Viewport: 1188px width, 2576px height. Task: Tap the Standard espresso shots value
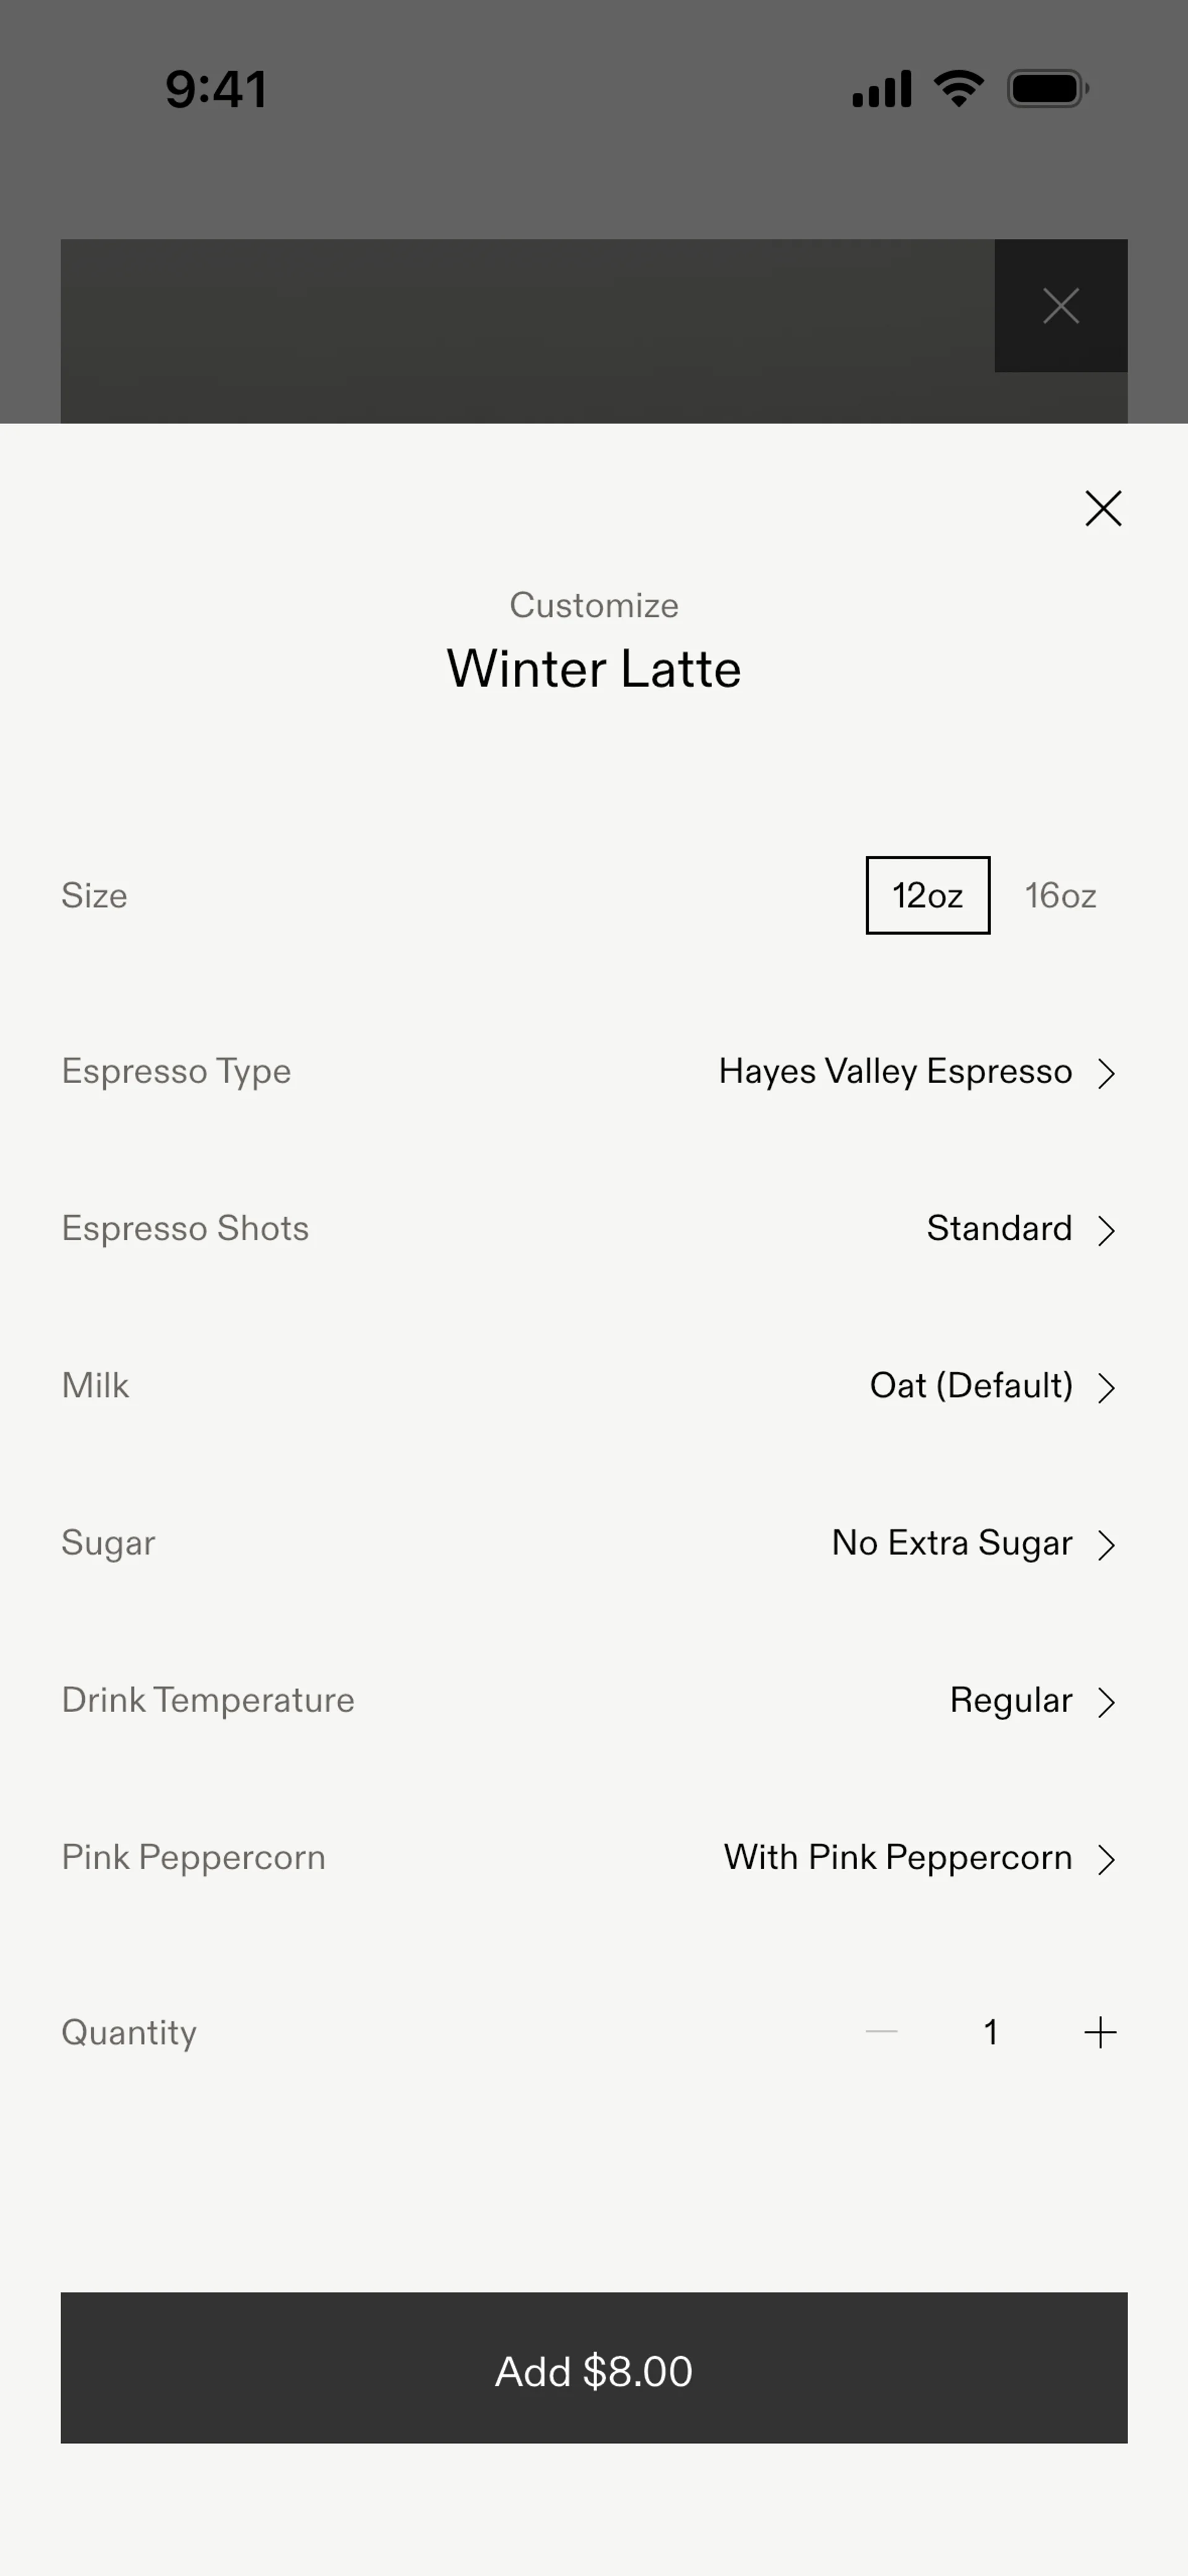(998, 1228)
